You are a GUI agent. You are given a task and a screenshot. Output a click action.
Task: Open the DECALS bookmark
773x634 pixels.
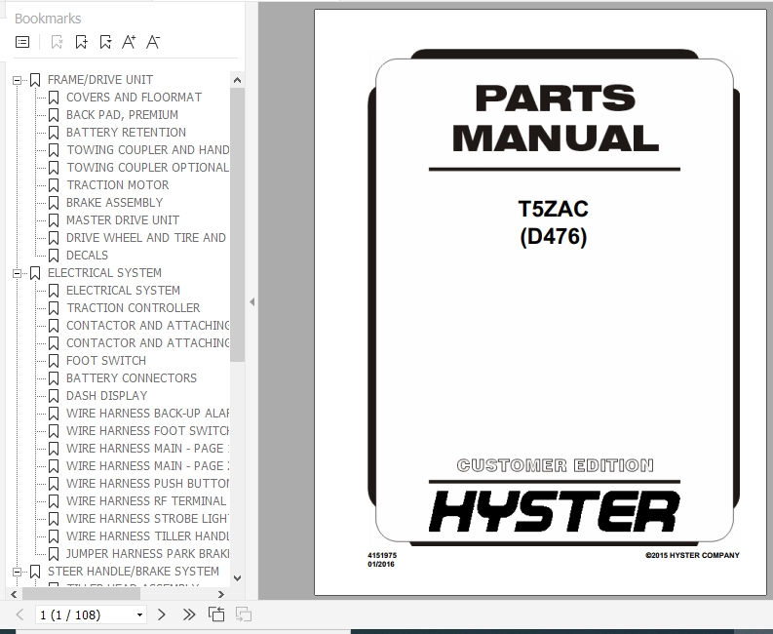(x=88, y=256)
